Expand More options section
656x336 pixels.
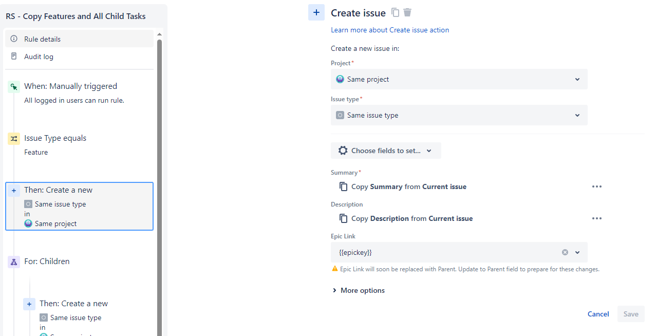[358, 290]
